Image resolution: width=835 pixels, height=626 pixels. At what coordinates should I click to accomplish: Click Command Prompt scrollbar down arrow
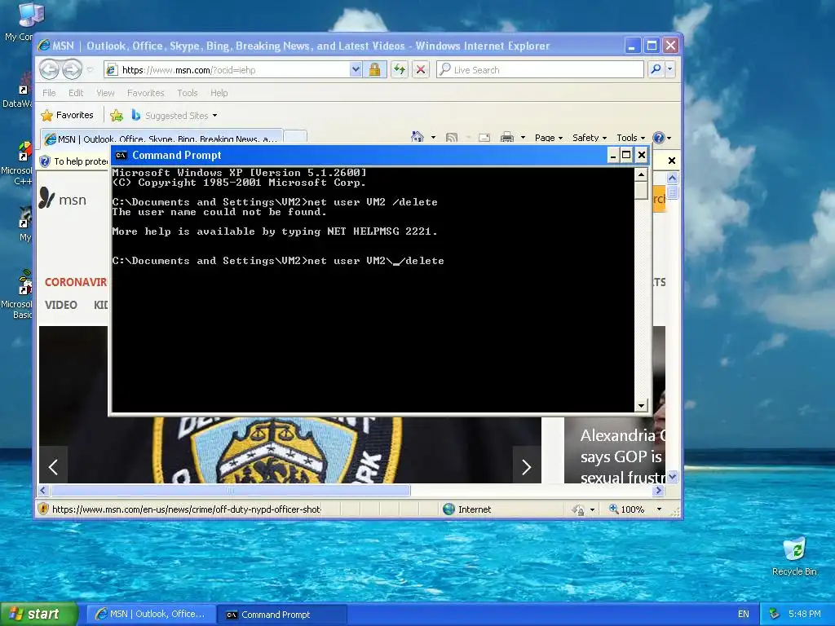coord(641,406)
